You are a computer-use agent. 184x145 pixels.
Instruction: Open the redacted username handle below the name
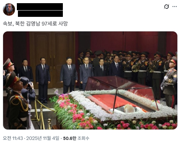40,14
